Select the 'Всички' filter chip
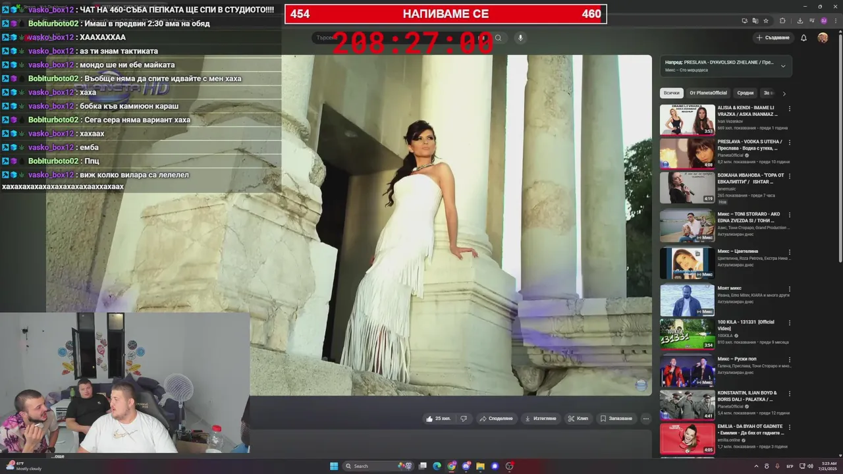 pos(671,93)
